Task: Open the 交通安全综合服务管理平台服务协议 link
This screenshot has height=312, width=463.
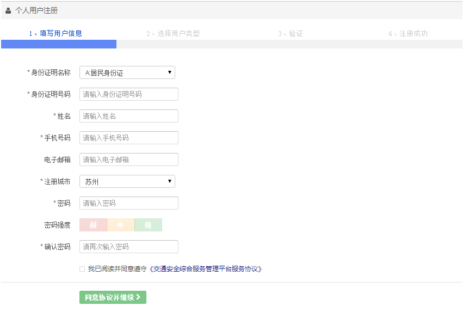Action: tap(206, 269)
